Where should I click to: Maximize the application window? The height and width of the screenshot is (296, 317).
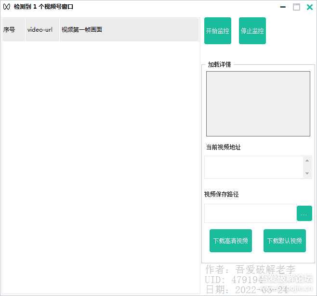(296, 7)
